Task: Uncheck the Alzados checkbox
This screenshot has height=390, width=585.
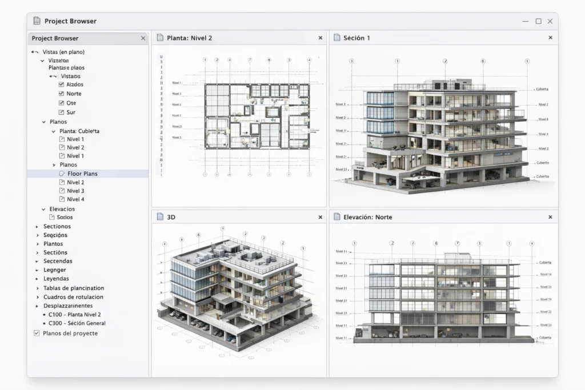Action: (x=60, y=84)
